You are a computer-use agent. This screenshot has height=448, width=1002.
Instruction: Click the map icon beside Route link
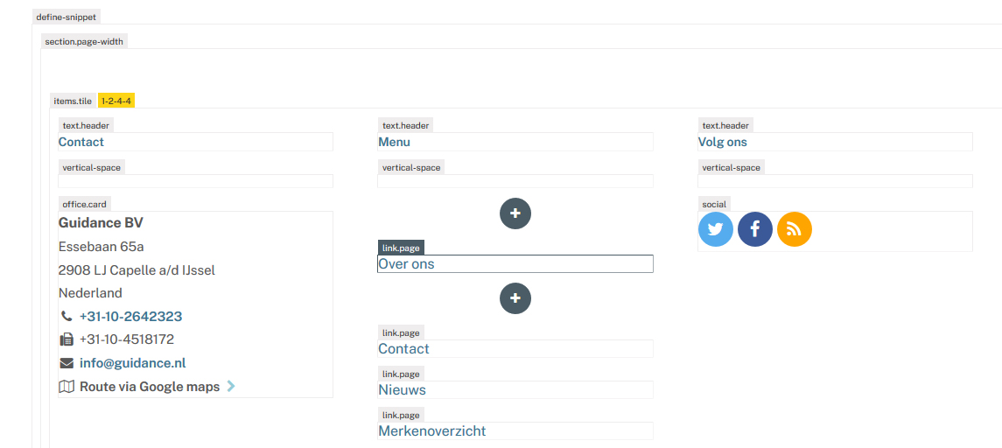click(67, 386)
